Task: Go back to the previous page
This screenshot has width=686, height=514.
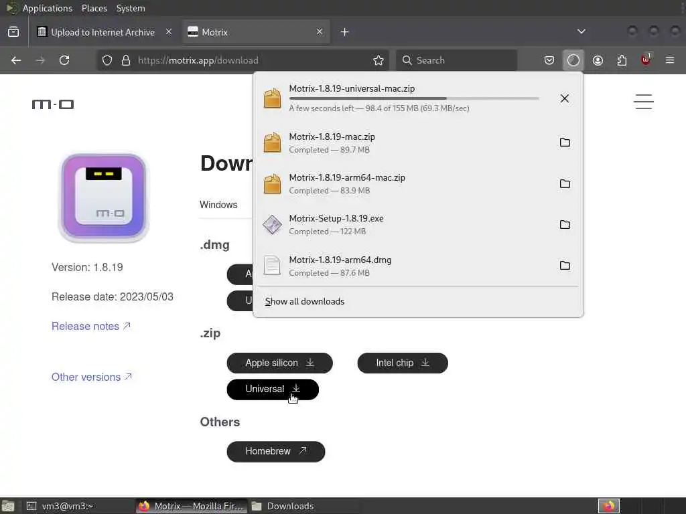Action: click(16, 60)
